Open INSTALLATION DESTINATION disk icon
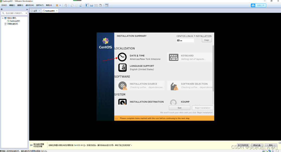281x152 pixels. tap(122, 102)
